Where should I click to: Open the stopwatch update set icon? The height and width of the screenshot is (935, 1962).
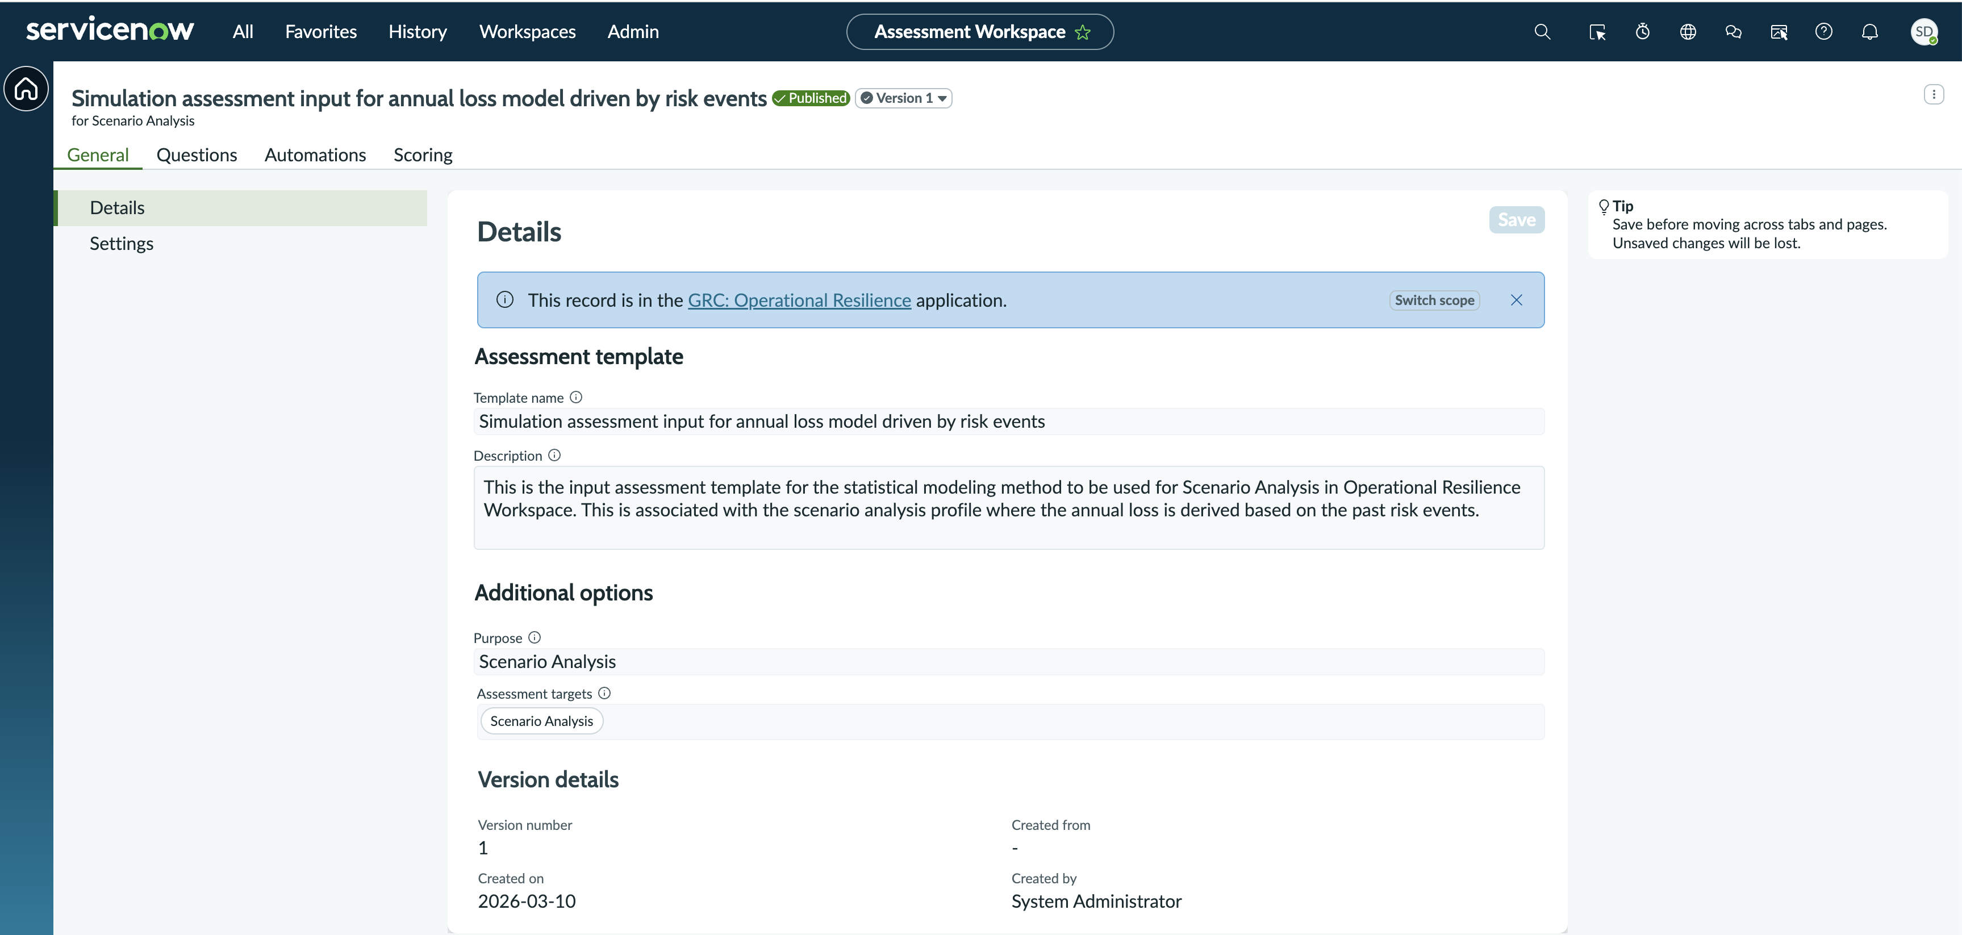coord(1643,32)
